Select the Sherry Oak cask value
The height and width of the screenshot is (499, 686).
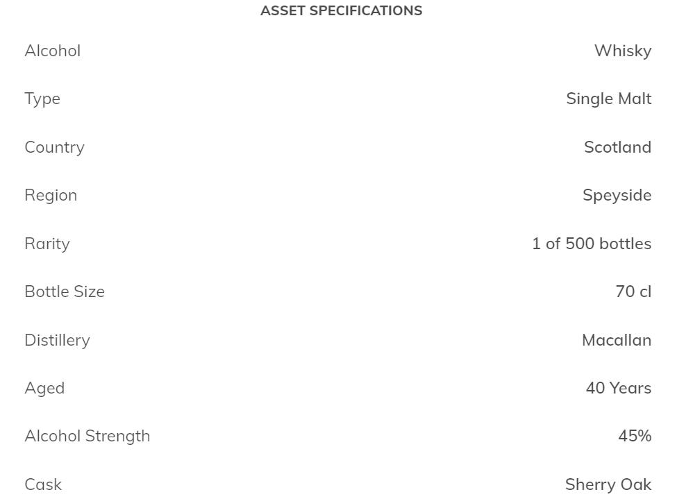tap(608, 484)
